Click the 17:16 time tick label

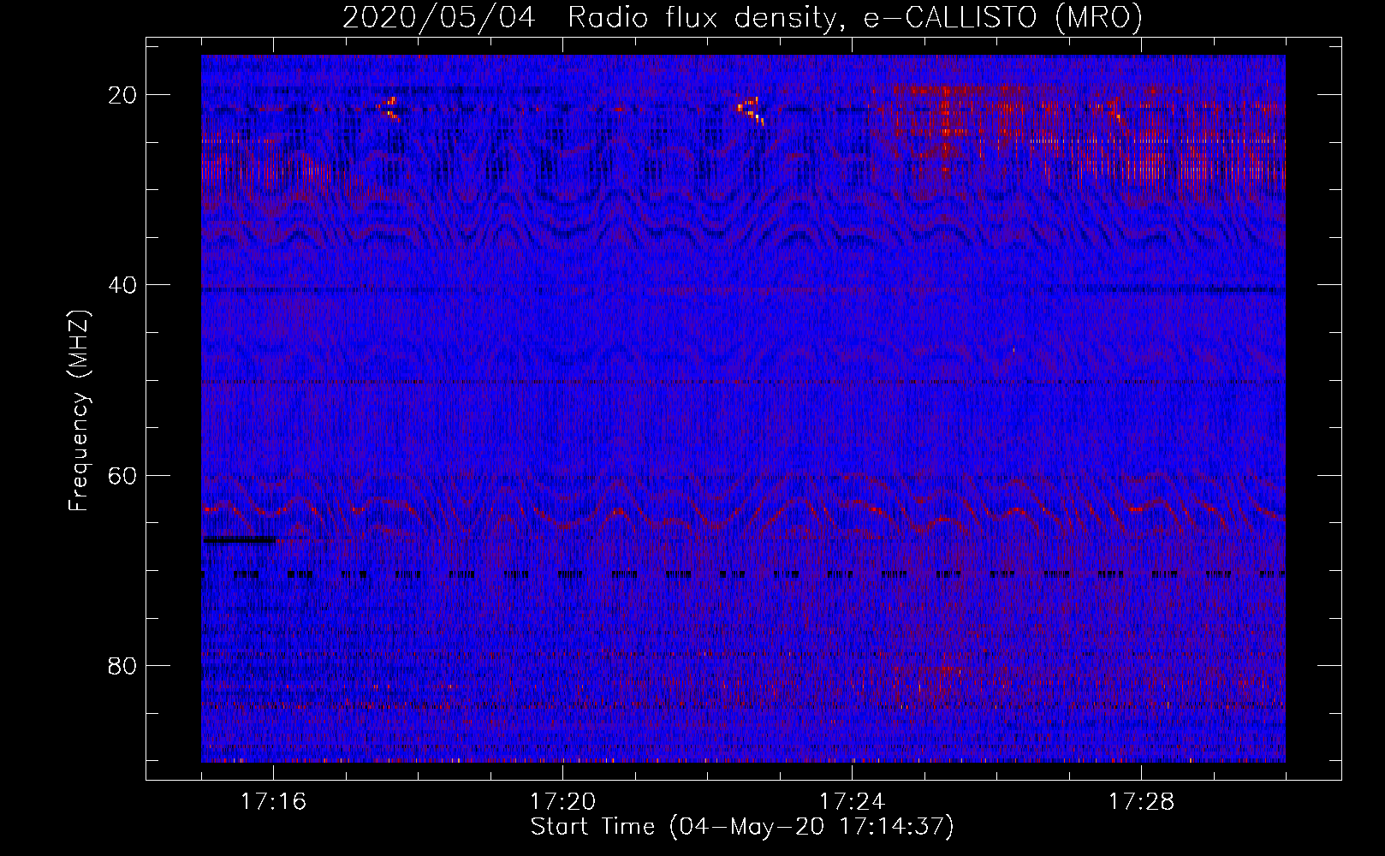[274, 802]
